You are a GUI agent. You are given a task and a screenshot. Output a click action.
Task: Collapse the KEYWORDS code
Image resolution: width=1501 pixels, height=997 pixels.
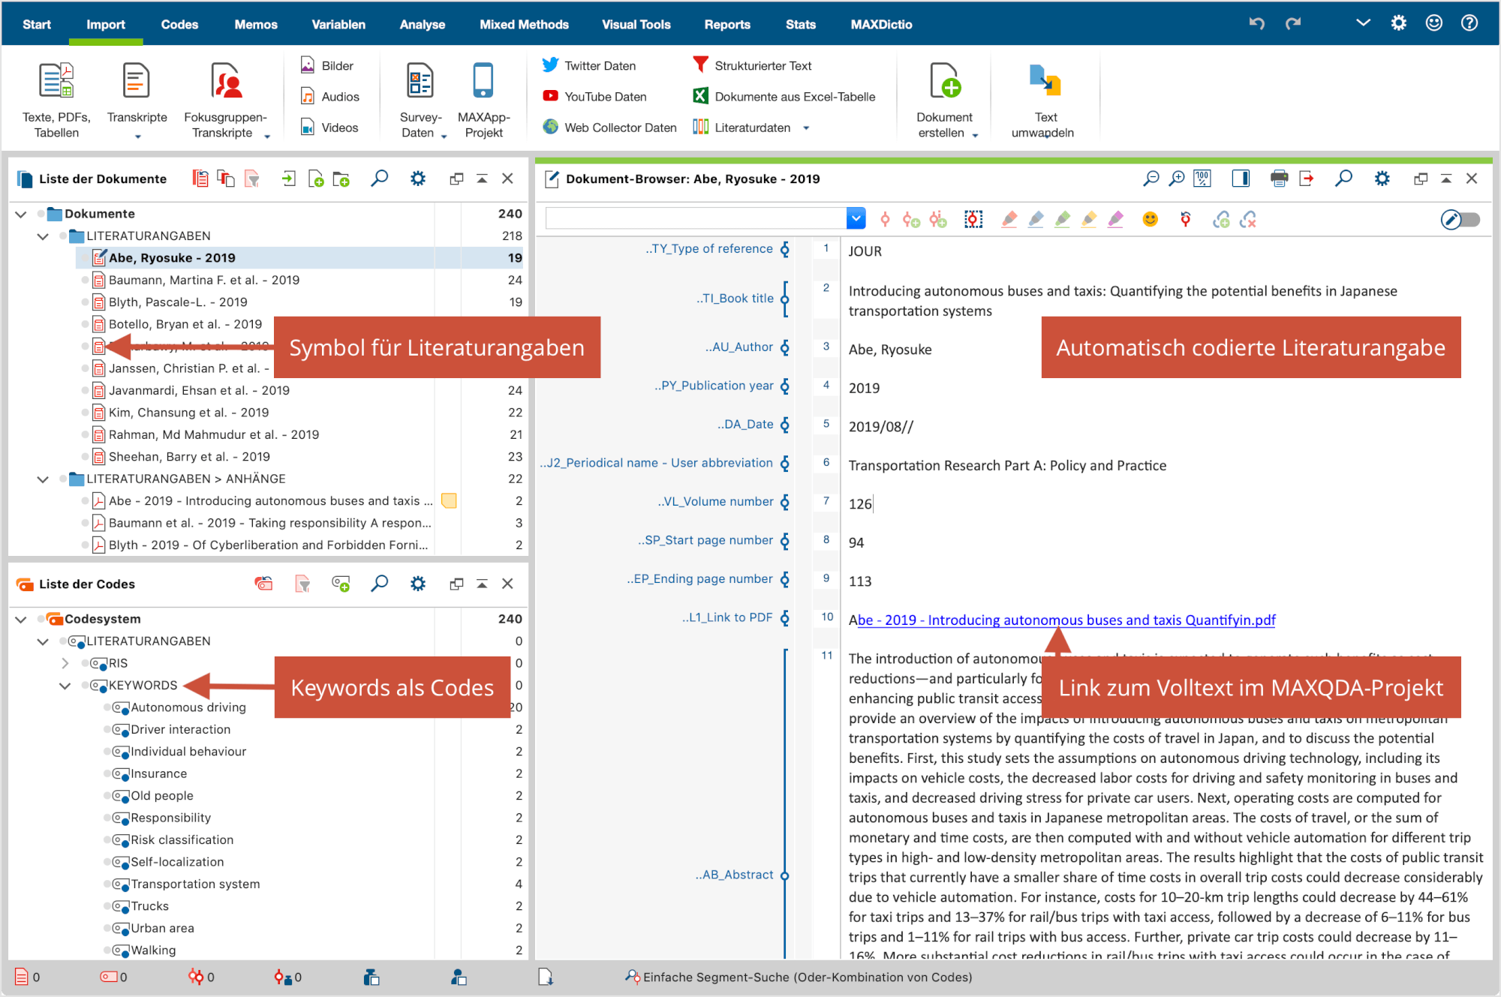pos(65,686)
